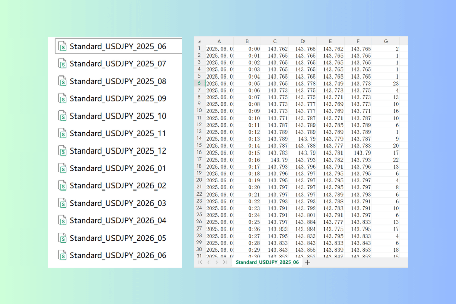The image size is (456, 304).
Task: Select column E header
Action: coord(330,41)
